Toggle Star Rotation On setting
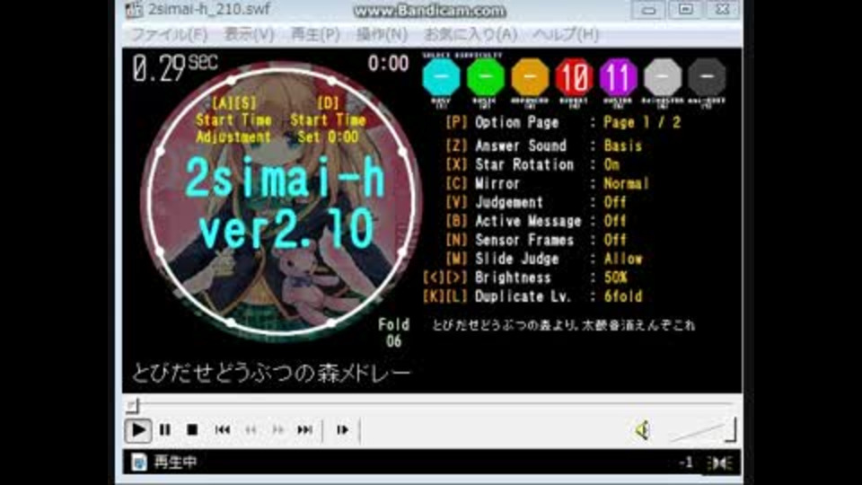 point(611,164)
